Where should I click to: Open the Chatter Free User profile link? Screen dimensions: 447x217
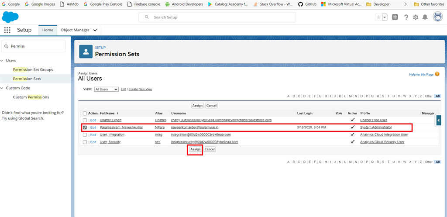[374, 120]
